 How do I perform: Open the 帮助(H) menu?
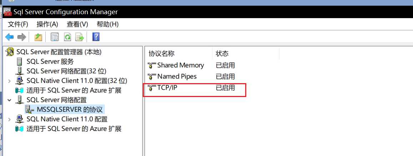pos(107,25)
